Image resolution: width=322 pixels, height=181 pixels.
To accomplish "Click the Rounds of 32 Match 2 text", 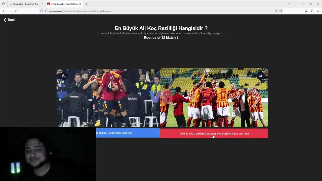I will click(x=161, y=37).
